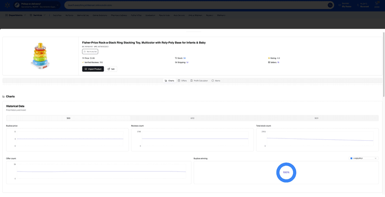Open the Services dropdown
This screenshot has width=385, height=197.
(38, 15)
